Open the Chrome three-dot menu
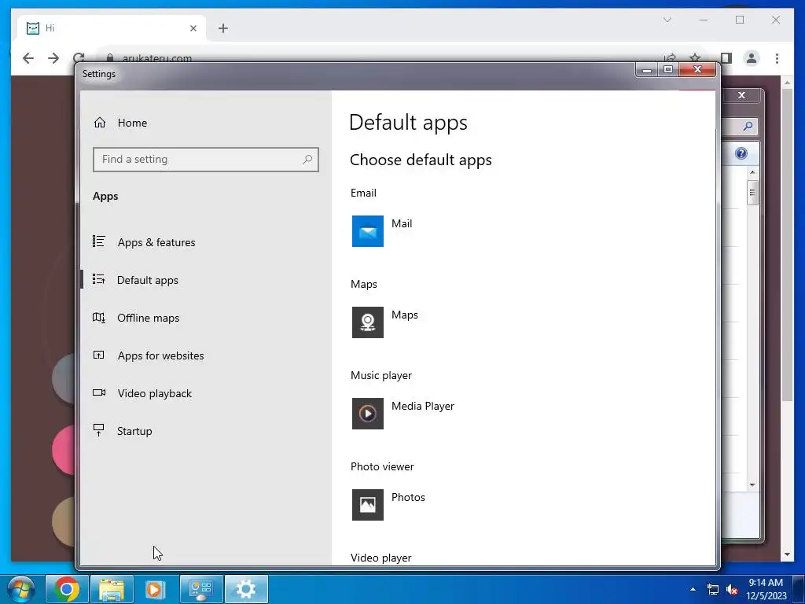This screenshot has height=604, width=805. (x=777, y=58)
